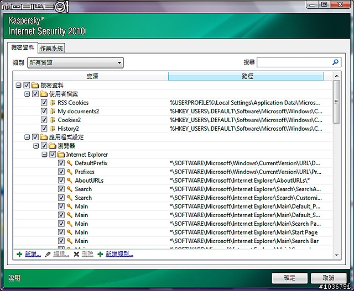Click the AboutURLs key icon
354x291 pixels.
pyautogui.click(x=70, y=181)
